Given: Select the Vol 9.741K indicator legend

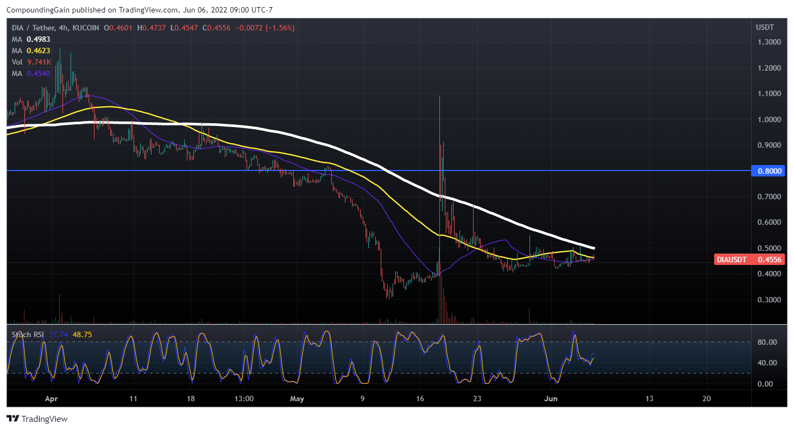Looking at the screenshot, I should [x=32, y=62].
